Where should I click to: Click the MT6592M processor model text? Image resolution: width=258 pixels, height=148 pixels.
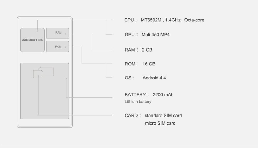[x=151, y=20]
